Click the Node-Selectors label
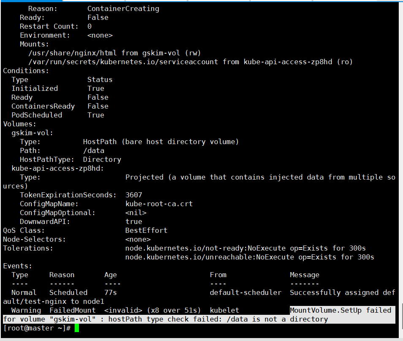The width and height of the screenshot is (403, 341). (x=34, y=240)
